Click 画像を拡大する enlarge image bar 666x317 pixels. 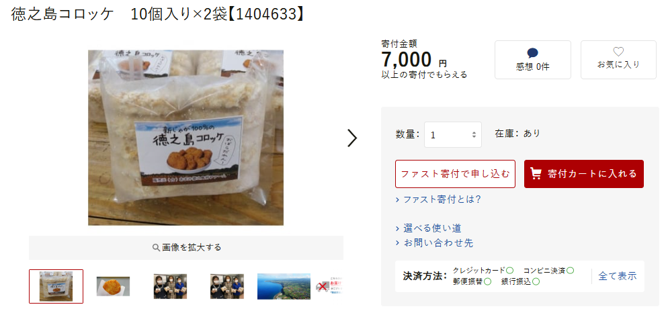(186, 247)
